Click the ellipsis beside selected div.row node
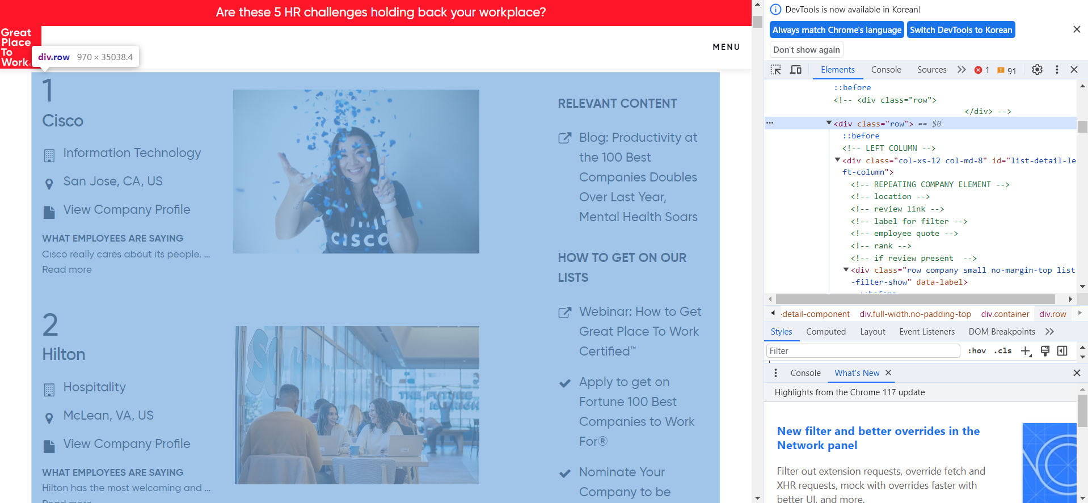The width and height of the screenshot is (1088, 503). coord(770,123)
